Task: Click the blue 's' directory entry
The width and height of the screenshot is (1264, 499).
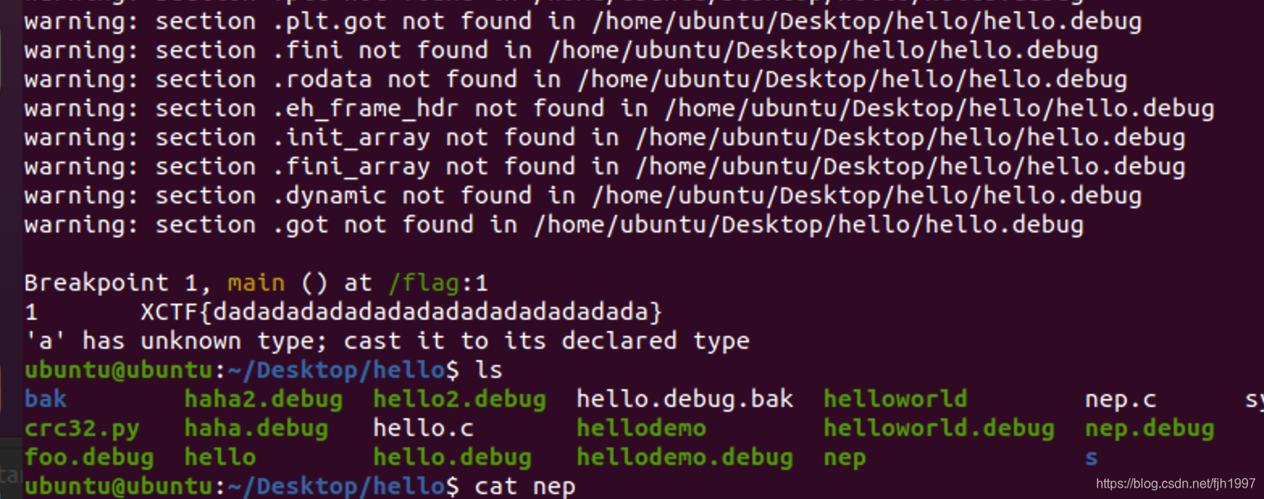Action: coord(1091,457)
